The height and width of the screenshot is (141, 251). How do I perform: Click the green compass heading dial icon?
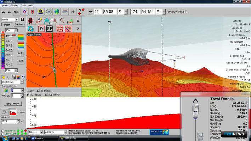pyautogui.click(x=49, y=12)
